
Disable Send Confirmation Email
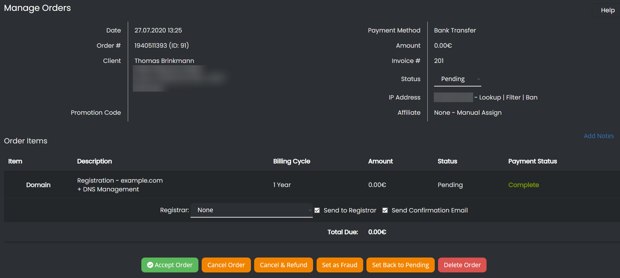click(385, 210)
